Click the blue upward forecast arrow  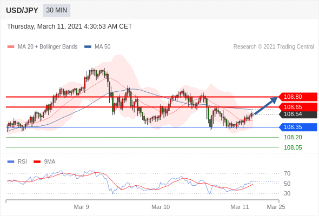(266, 106)
